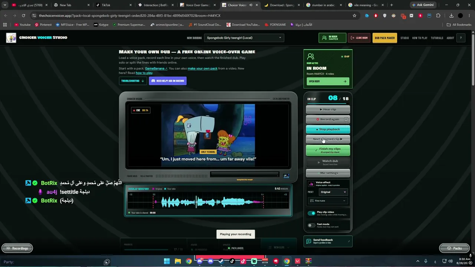The width and height of the screenshot is (475, 267).
Task: Expand the Fine tune section
Action: (328, 201)
